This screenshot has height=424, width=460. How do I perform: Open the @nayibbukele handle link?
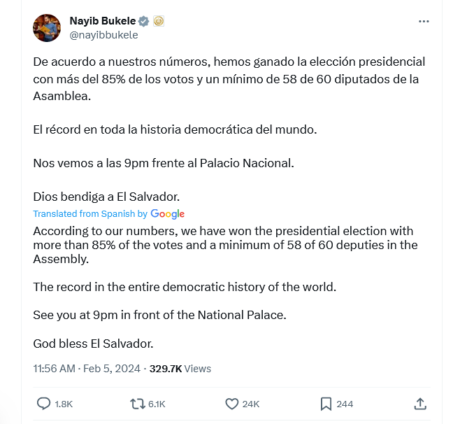103,35
